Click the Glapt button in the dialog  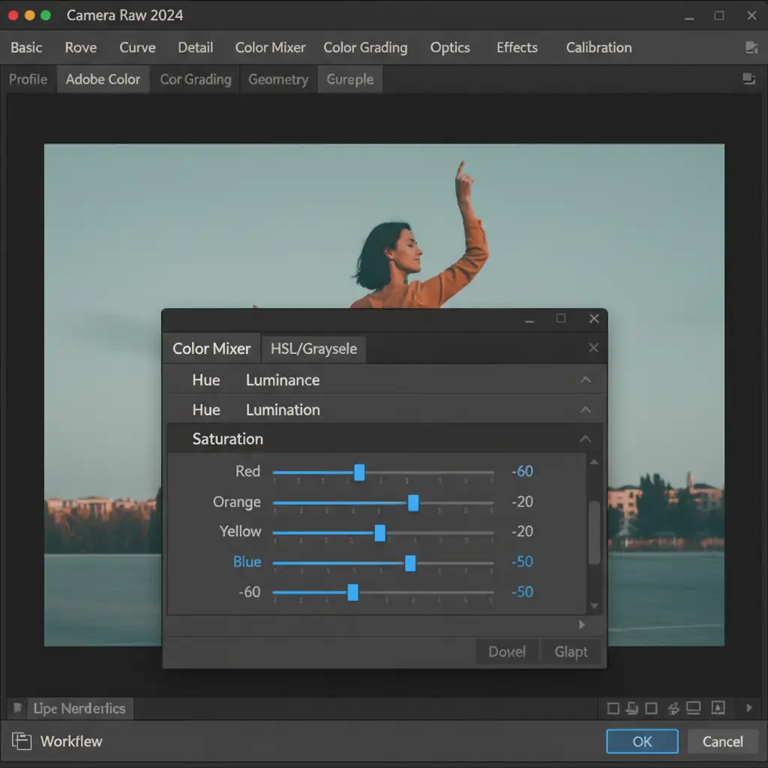pos(571,652)
